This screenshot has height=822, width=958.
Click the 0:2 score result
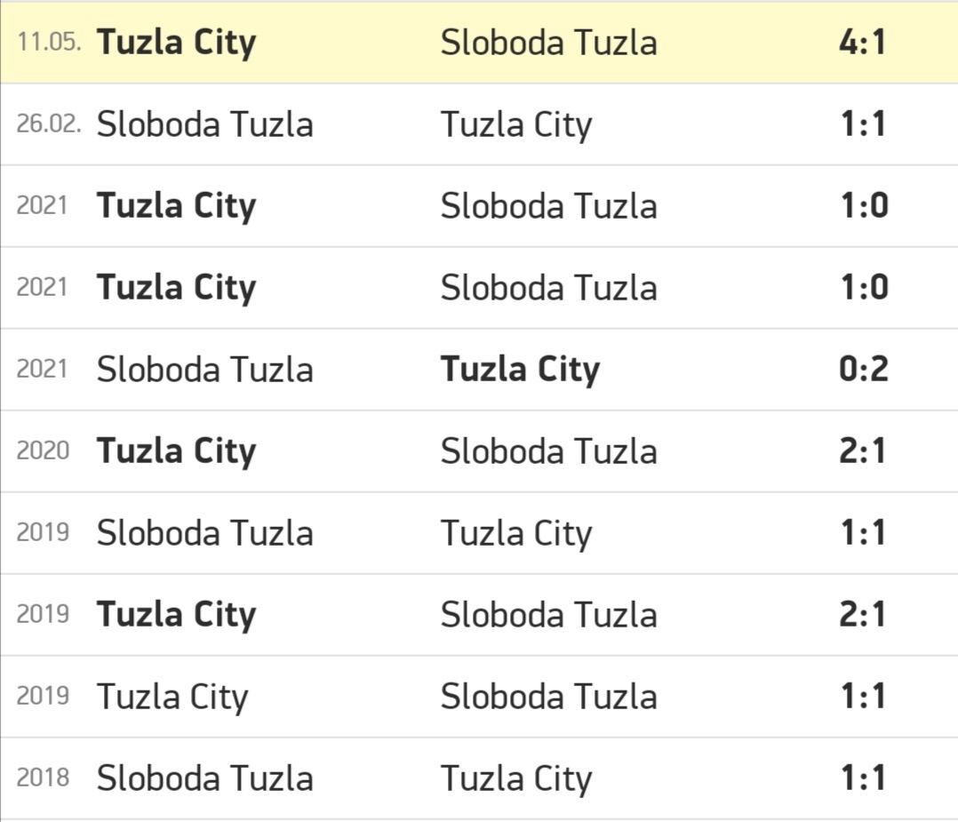click(863, 369)
